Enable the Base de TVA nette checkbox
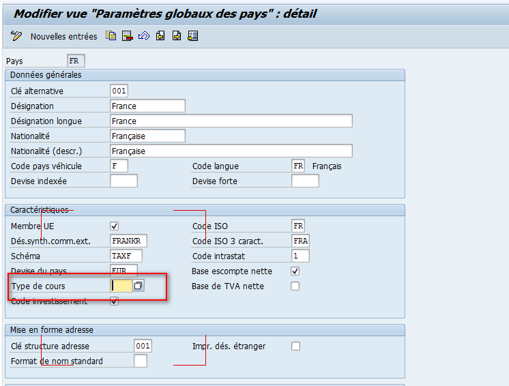This screenshot has height=386, width=509. tap(295, 286)
